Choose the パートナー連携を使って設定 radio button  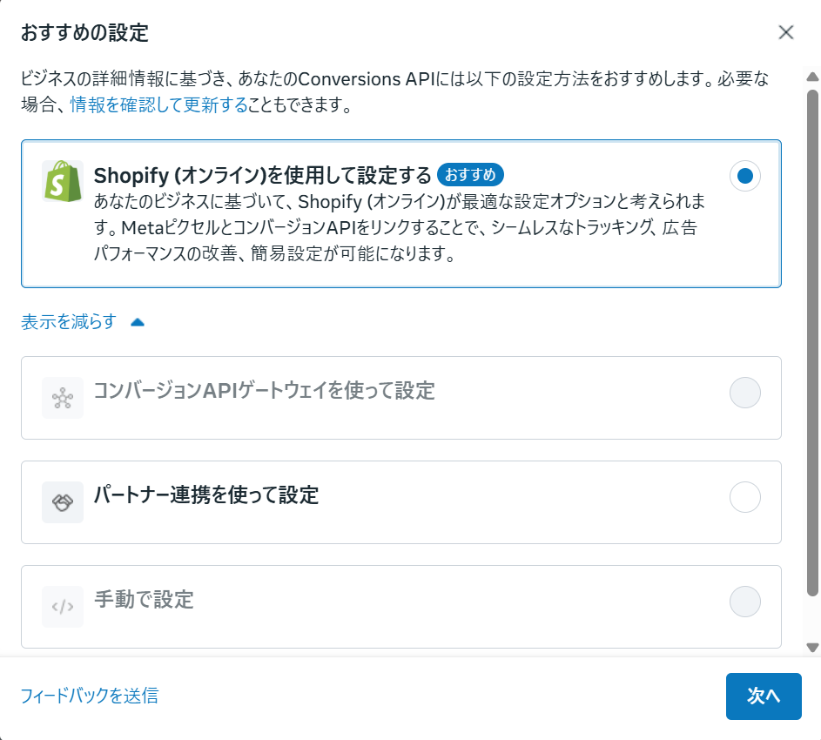[744, 497]
